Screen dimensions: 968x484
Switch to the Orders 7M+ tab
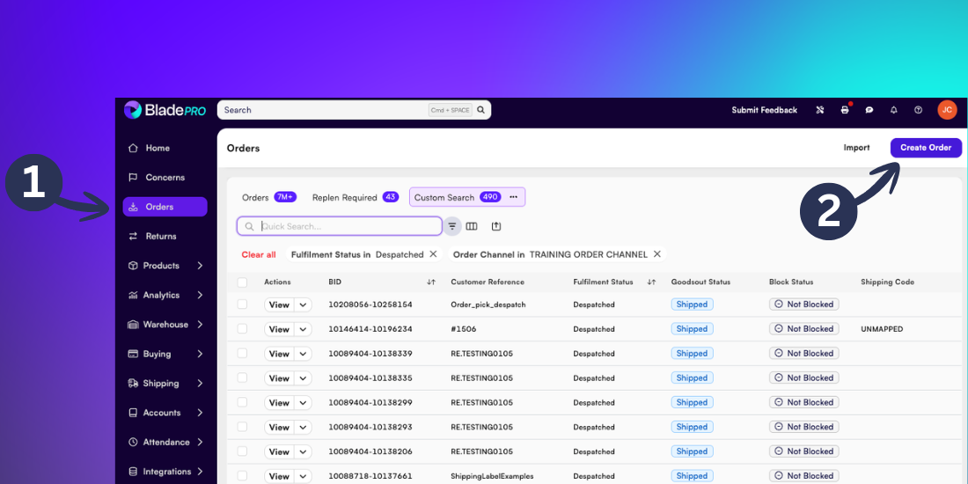click(x=269, y=197)
